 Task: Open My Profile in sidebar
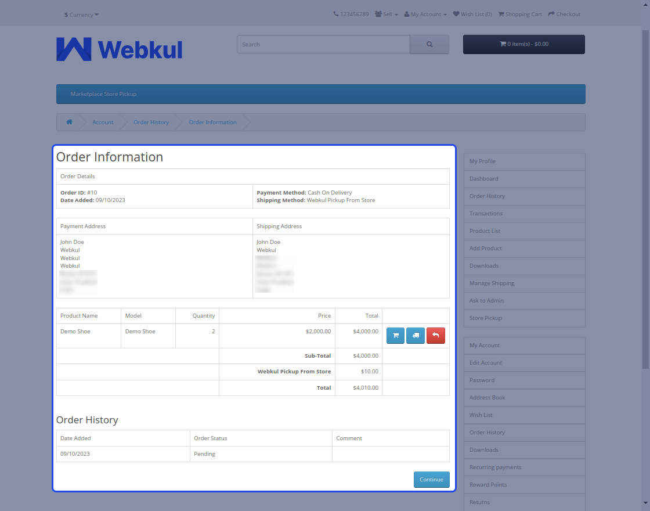(525, 161)
